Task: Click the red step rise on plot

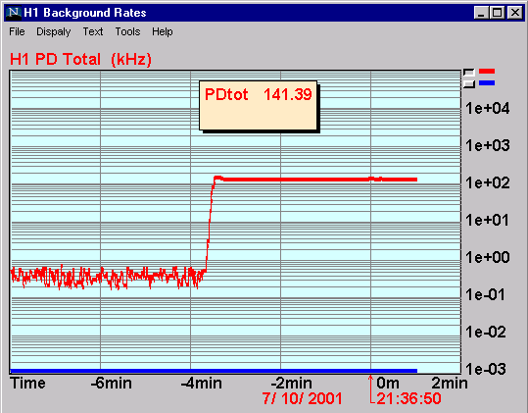Action: (x=210, y=225)
